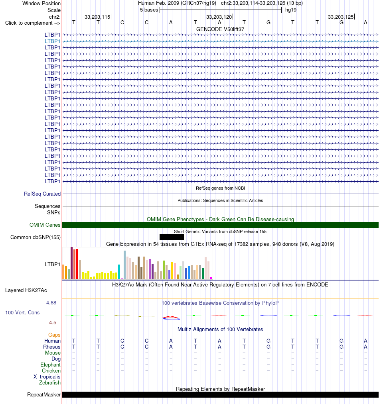
Task: Click the 'Chicken' species label
Action: (x=51, y=371)
